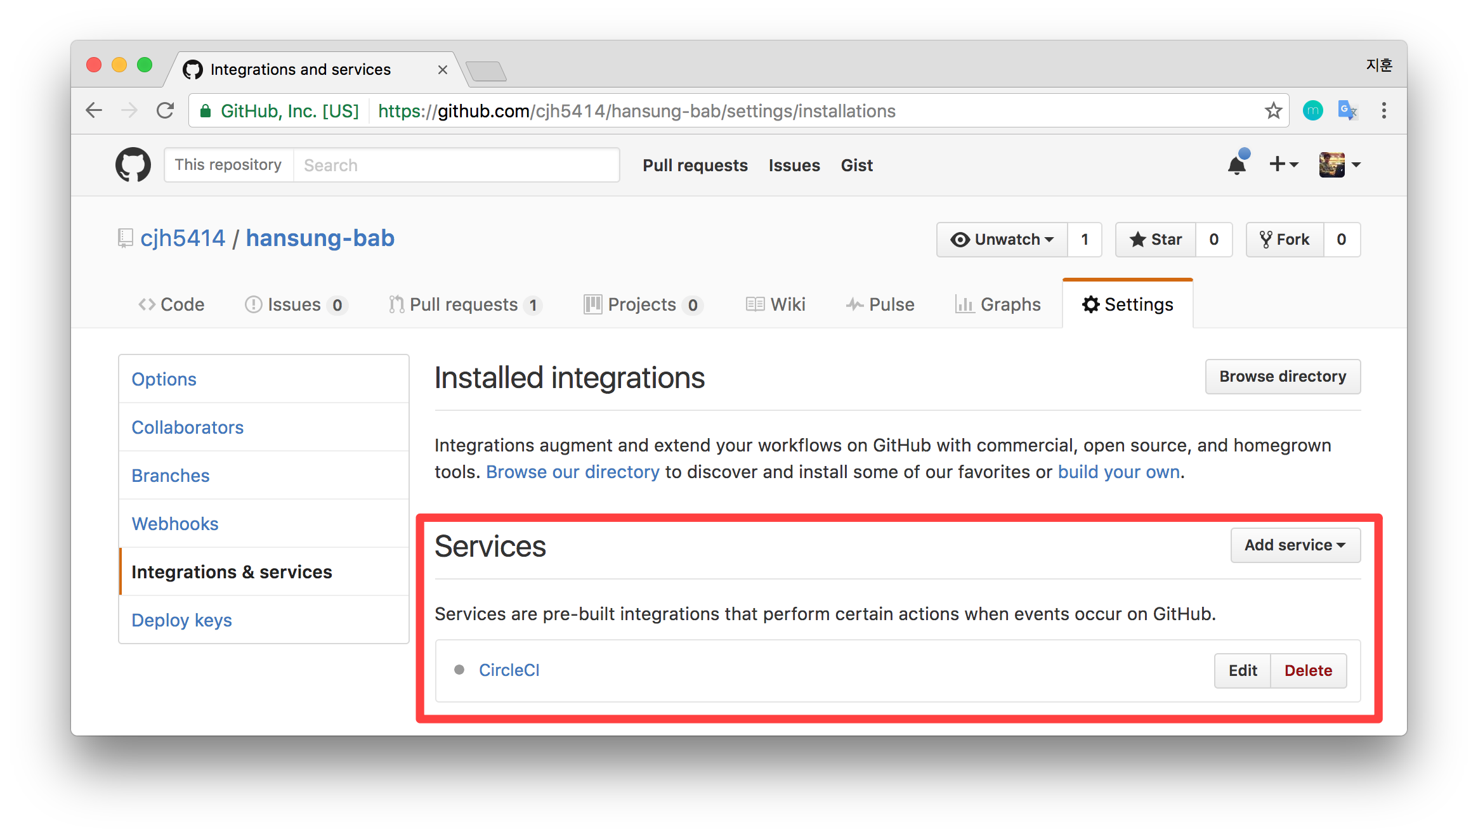This screenshot has width=1478, height=837.
Task: Click the Browse directory button
Action: coord(1283,377)
